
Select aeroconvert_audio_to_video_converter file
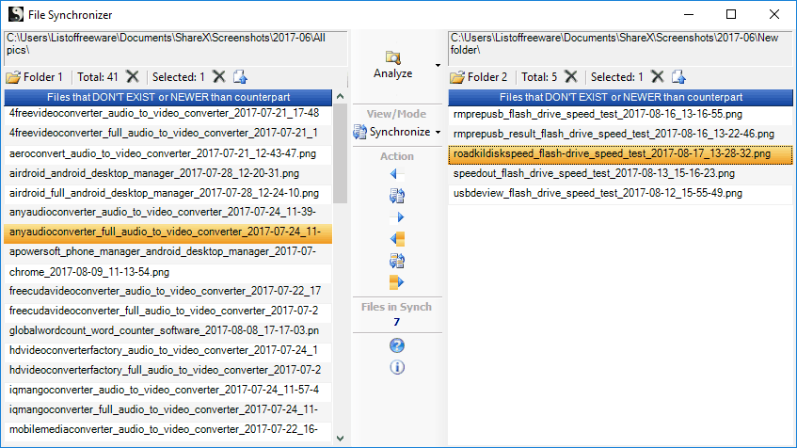[x=167, y=153]
